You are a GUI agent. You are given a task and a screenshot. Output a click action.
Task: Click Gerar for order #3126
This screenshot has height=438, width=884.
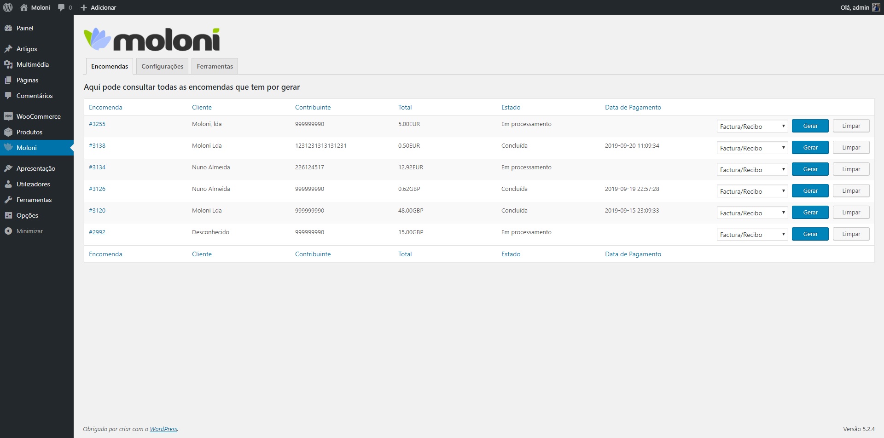pos(810,191)
